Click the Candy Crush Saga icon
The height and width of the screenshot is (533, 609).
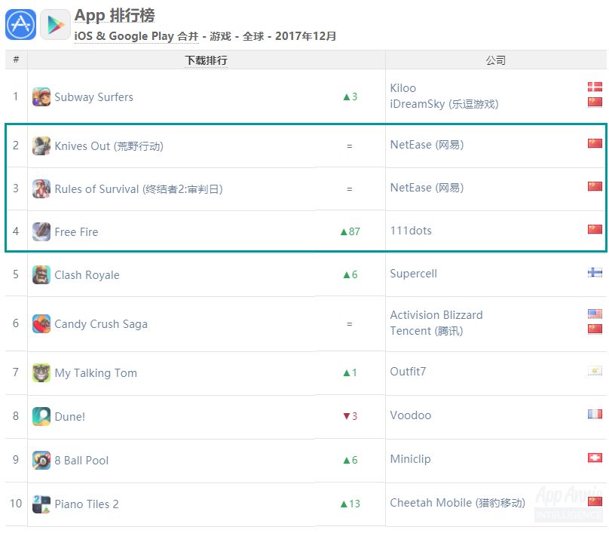point(41,324)
